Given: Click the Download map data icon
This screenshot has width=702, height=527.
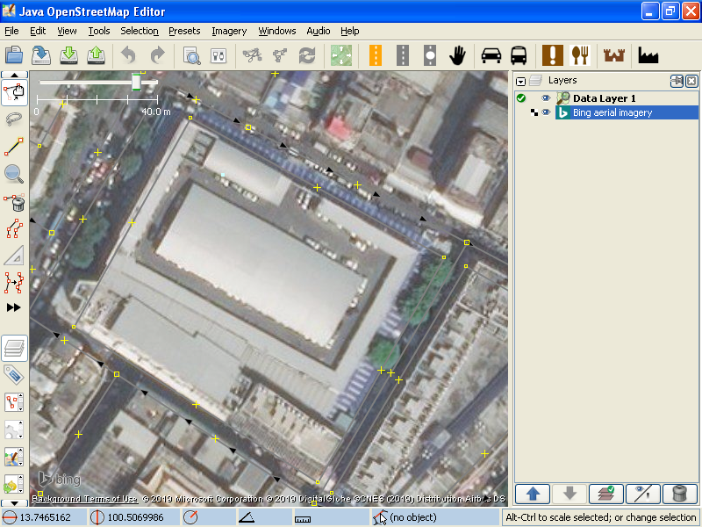Looking at the screenshot, I should click(68, 55).
